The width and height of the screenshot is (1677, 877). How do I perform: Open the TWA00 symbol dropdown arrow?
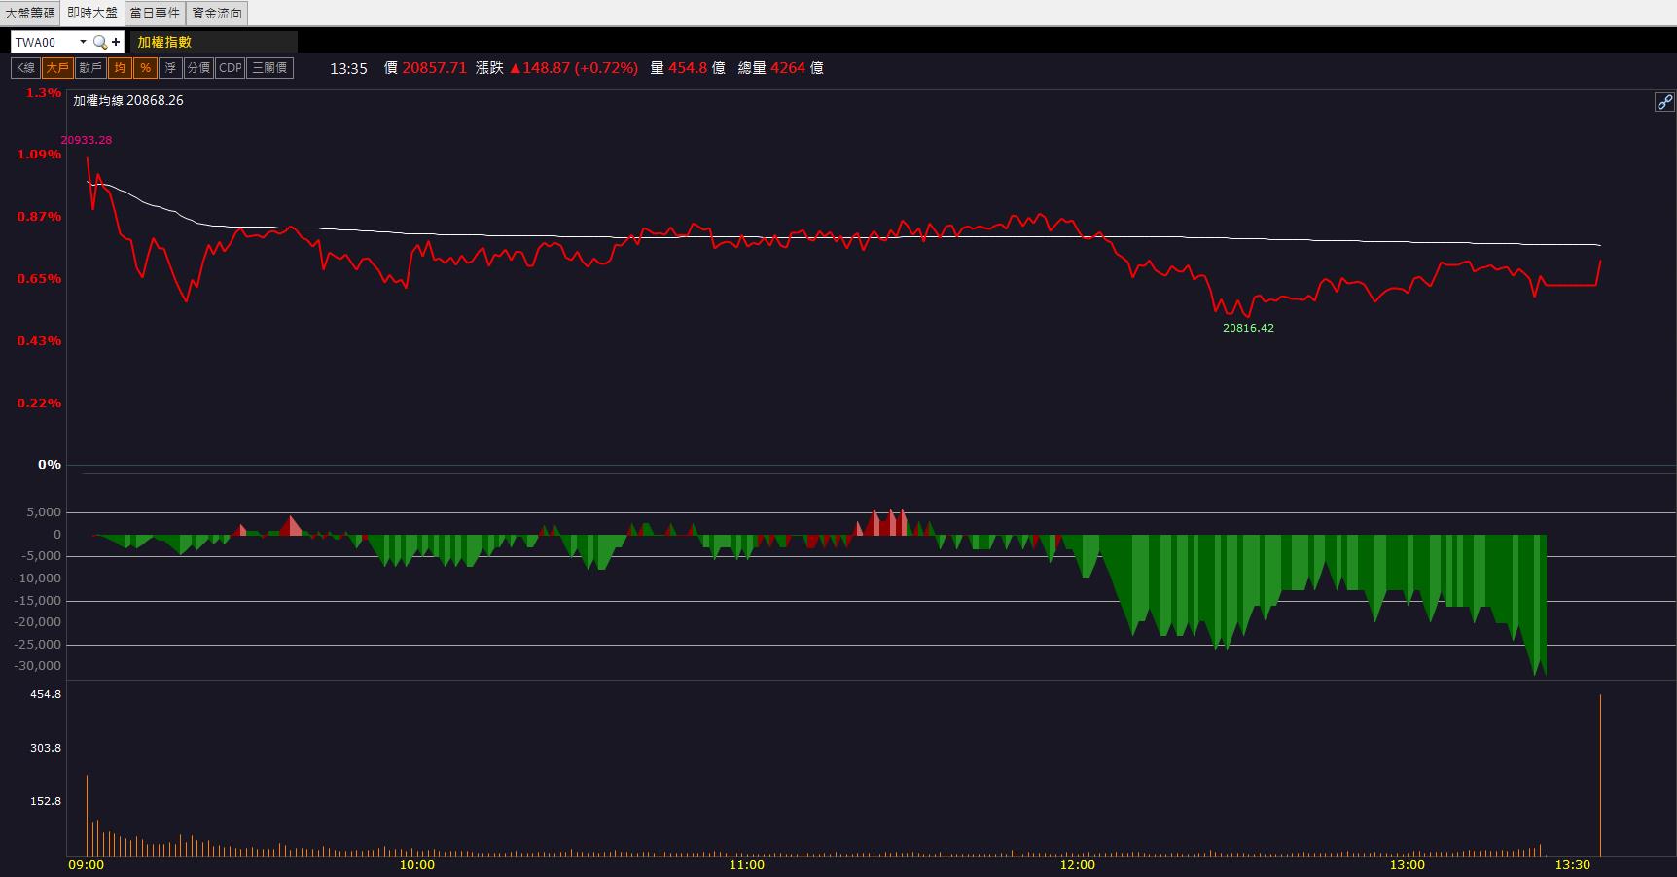83,42
